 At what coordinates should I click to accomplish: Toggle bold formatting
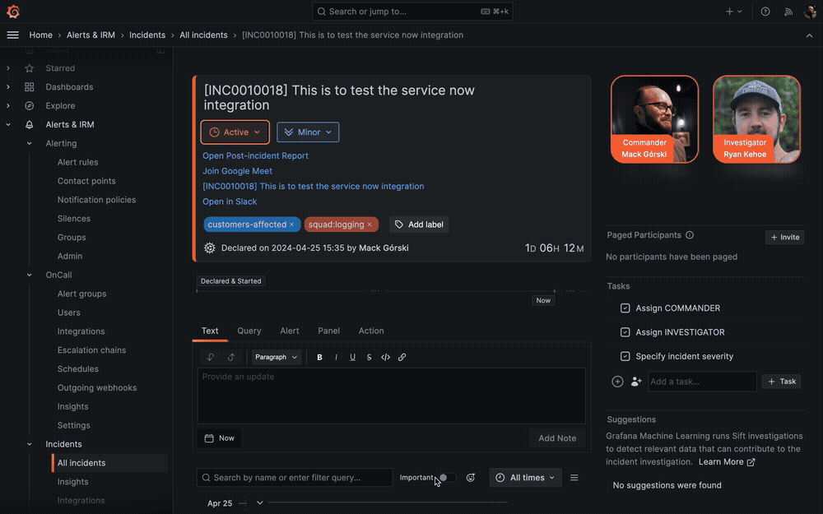point(319,357)
